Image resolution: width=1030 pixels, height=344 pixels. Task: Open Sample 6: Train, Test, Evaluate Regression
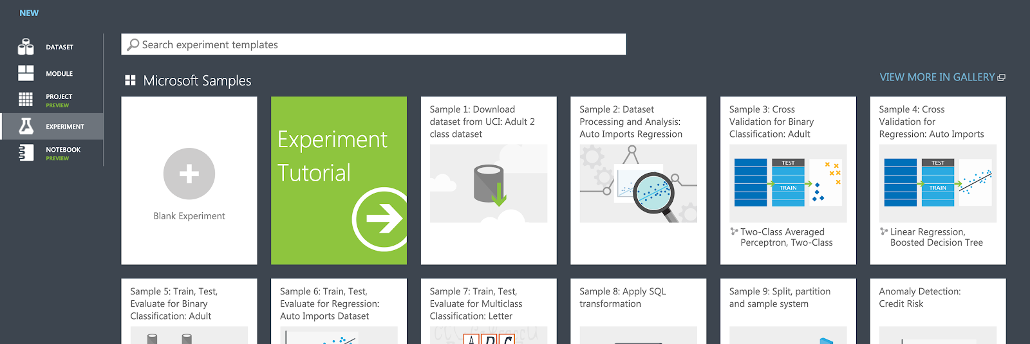pyautogui.click(x=339, y=311)
